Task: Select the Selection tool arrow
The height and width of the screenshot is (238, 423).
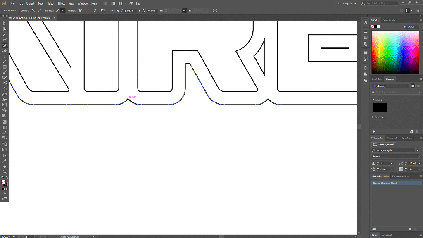Action: (5, 24)
